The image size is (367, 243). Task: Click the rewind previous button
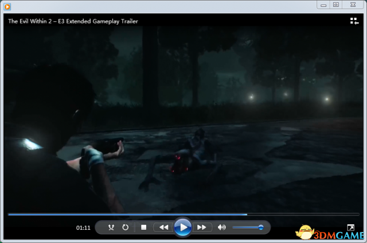[163, 227]
